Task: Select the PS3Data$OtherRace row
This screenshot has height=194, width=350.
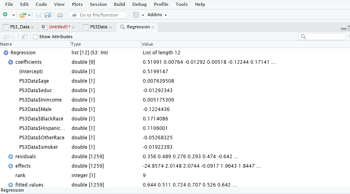Action: coord(175,137)
